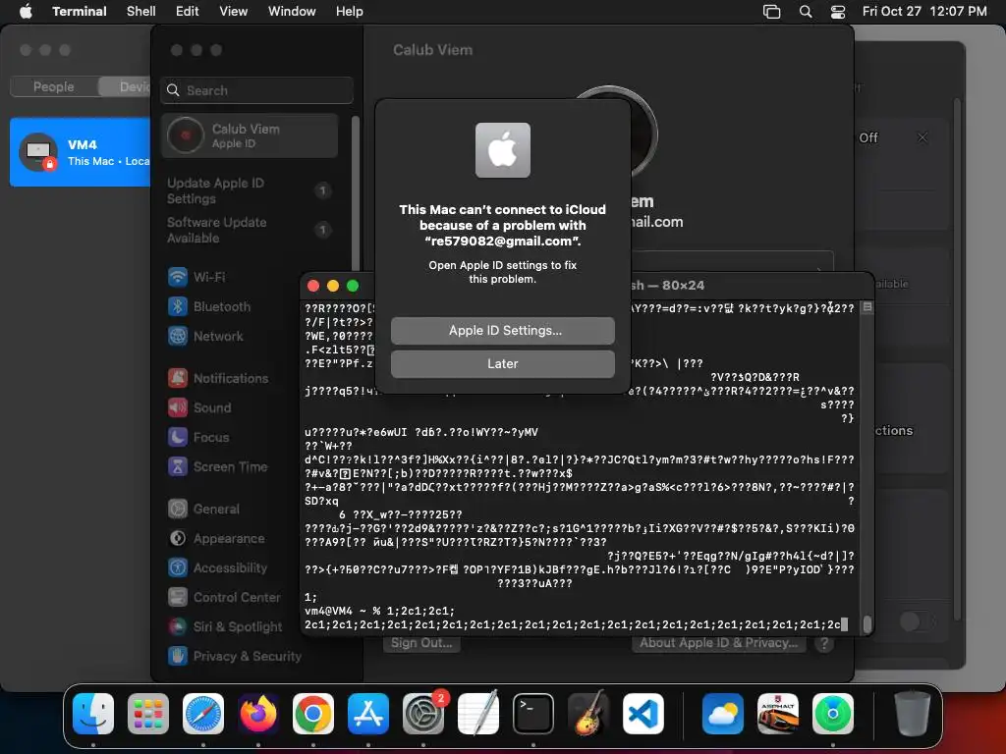Open the Window menu
The image size is (1006, 754).
(292, 11)
